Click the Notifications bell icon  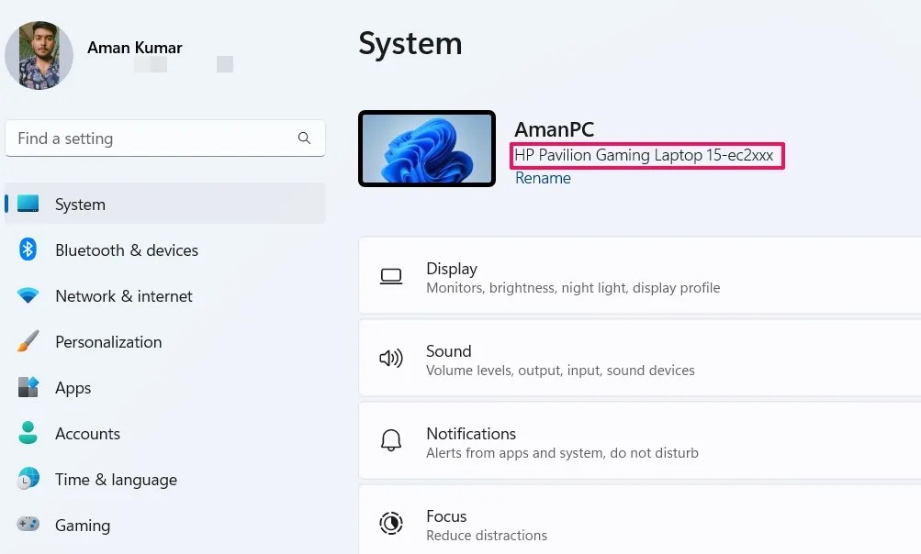point(390,440)
